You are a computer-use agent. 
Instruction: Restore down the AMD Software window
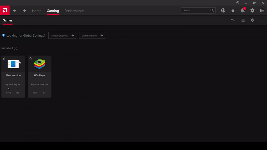(254, 3)
